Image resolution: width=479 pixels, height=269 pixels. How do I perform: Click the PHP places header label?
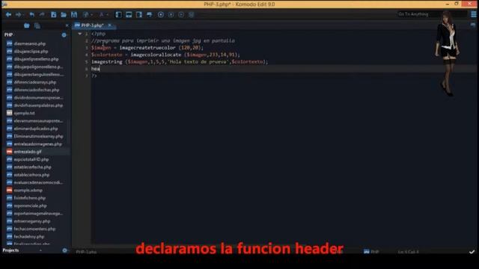[8, 35]
